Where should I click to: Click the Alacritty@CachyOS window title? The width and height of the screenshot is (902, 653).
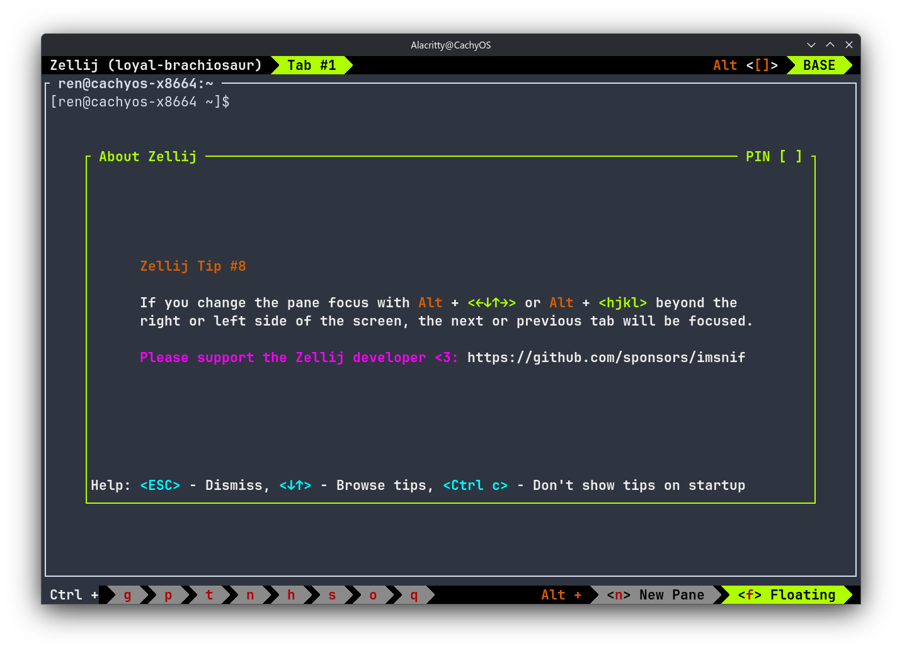pyautogui.click(x=451, y=45)
